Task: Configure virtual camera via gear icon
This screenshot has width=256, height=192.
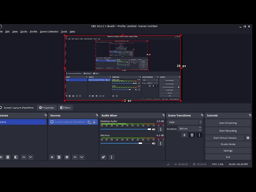Action: [248, 138]
